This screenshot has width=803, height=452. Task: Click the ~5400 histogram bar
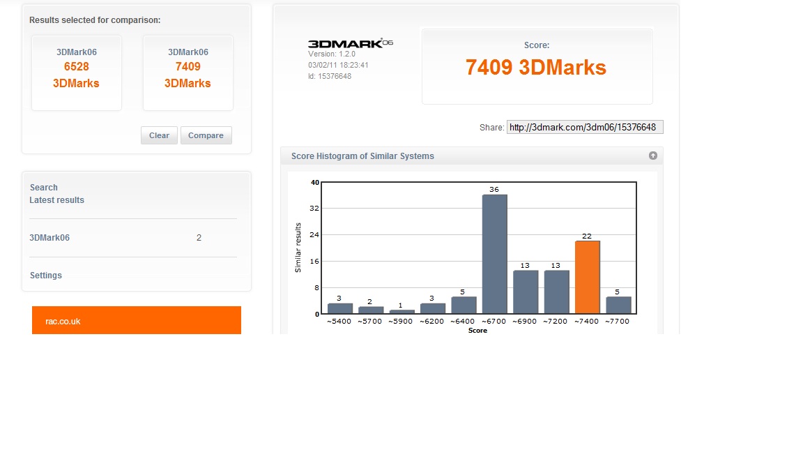tap(340, 308)
